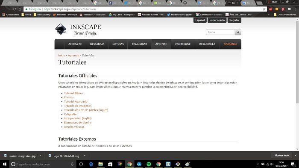
Task: Open the Adblock Plus extension icon
Action: [x=270, y=9]
